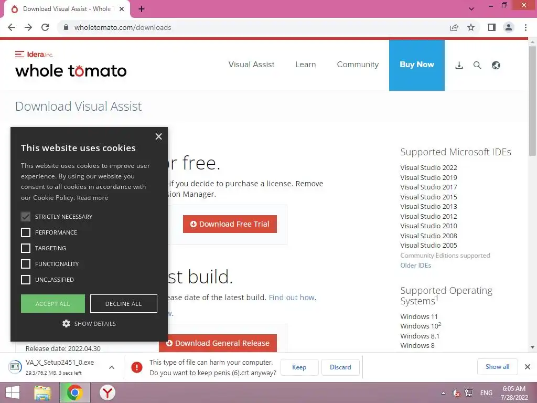Open the tab search chevron in title bar
537x403 pixels.
coord(471,9)
